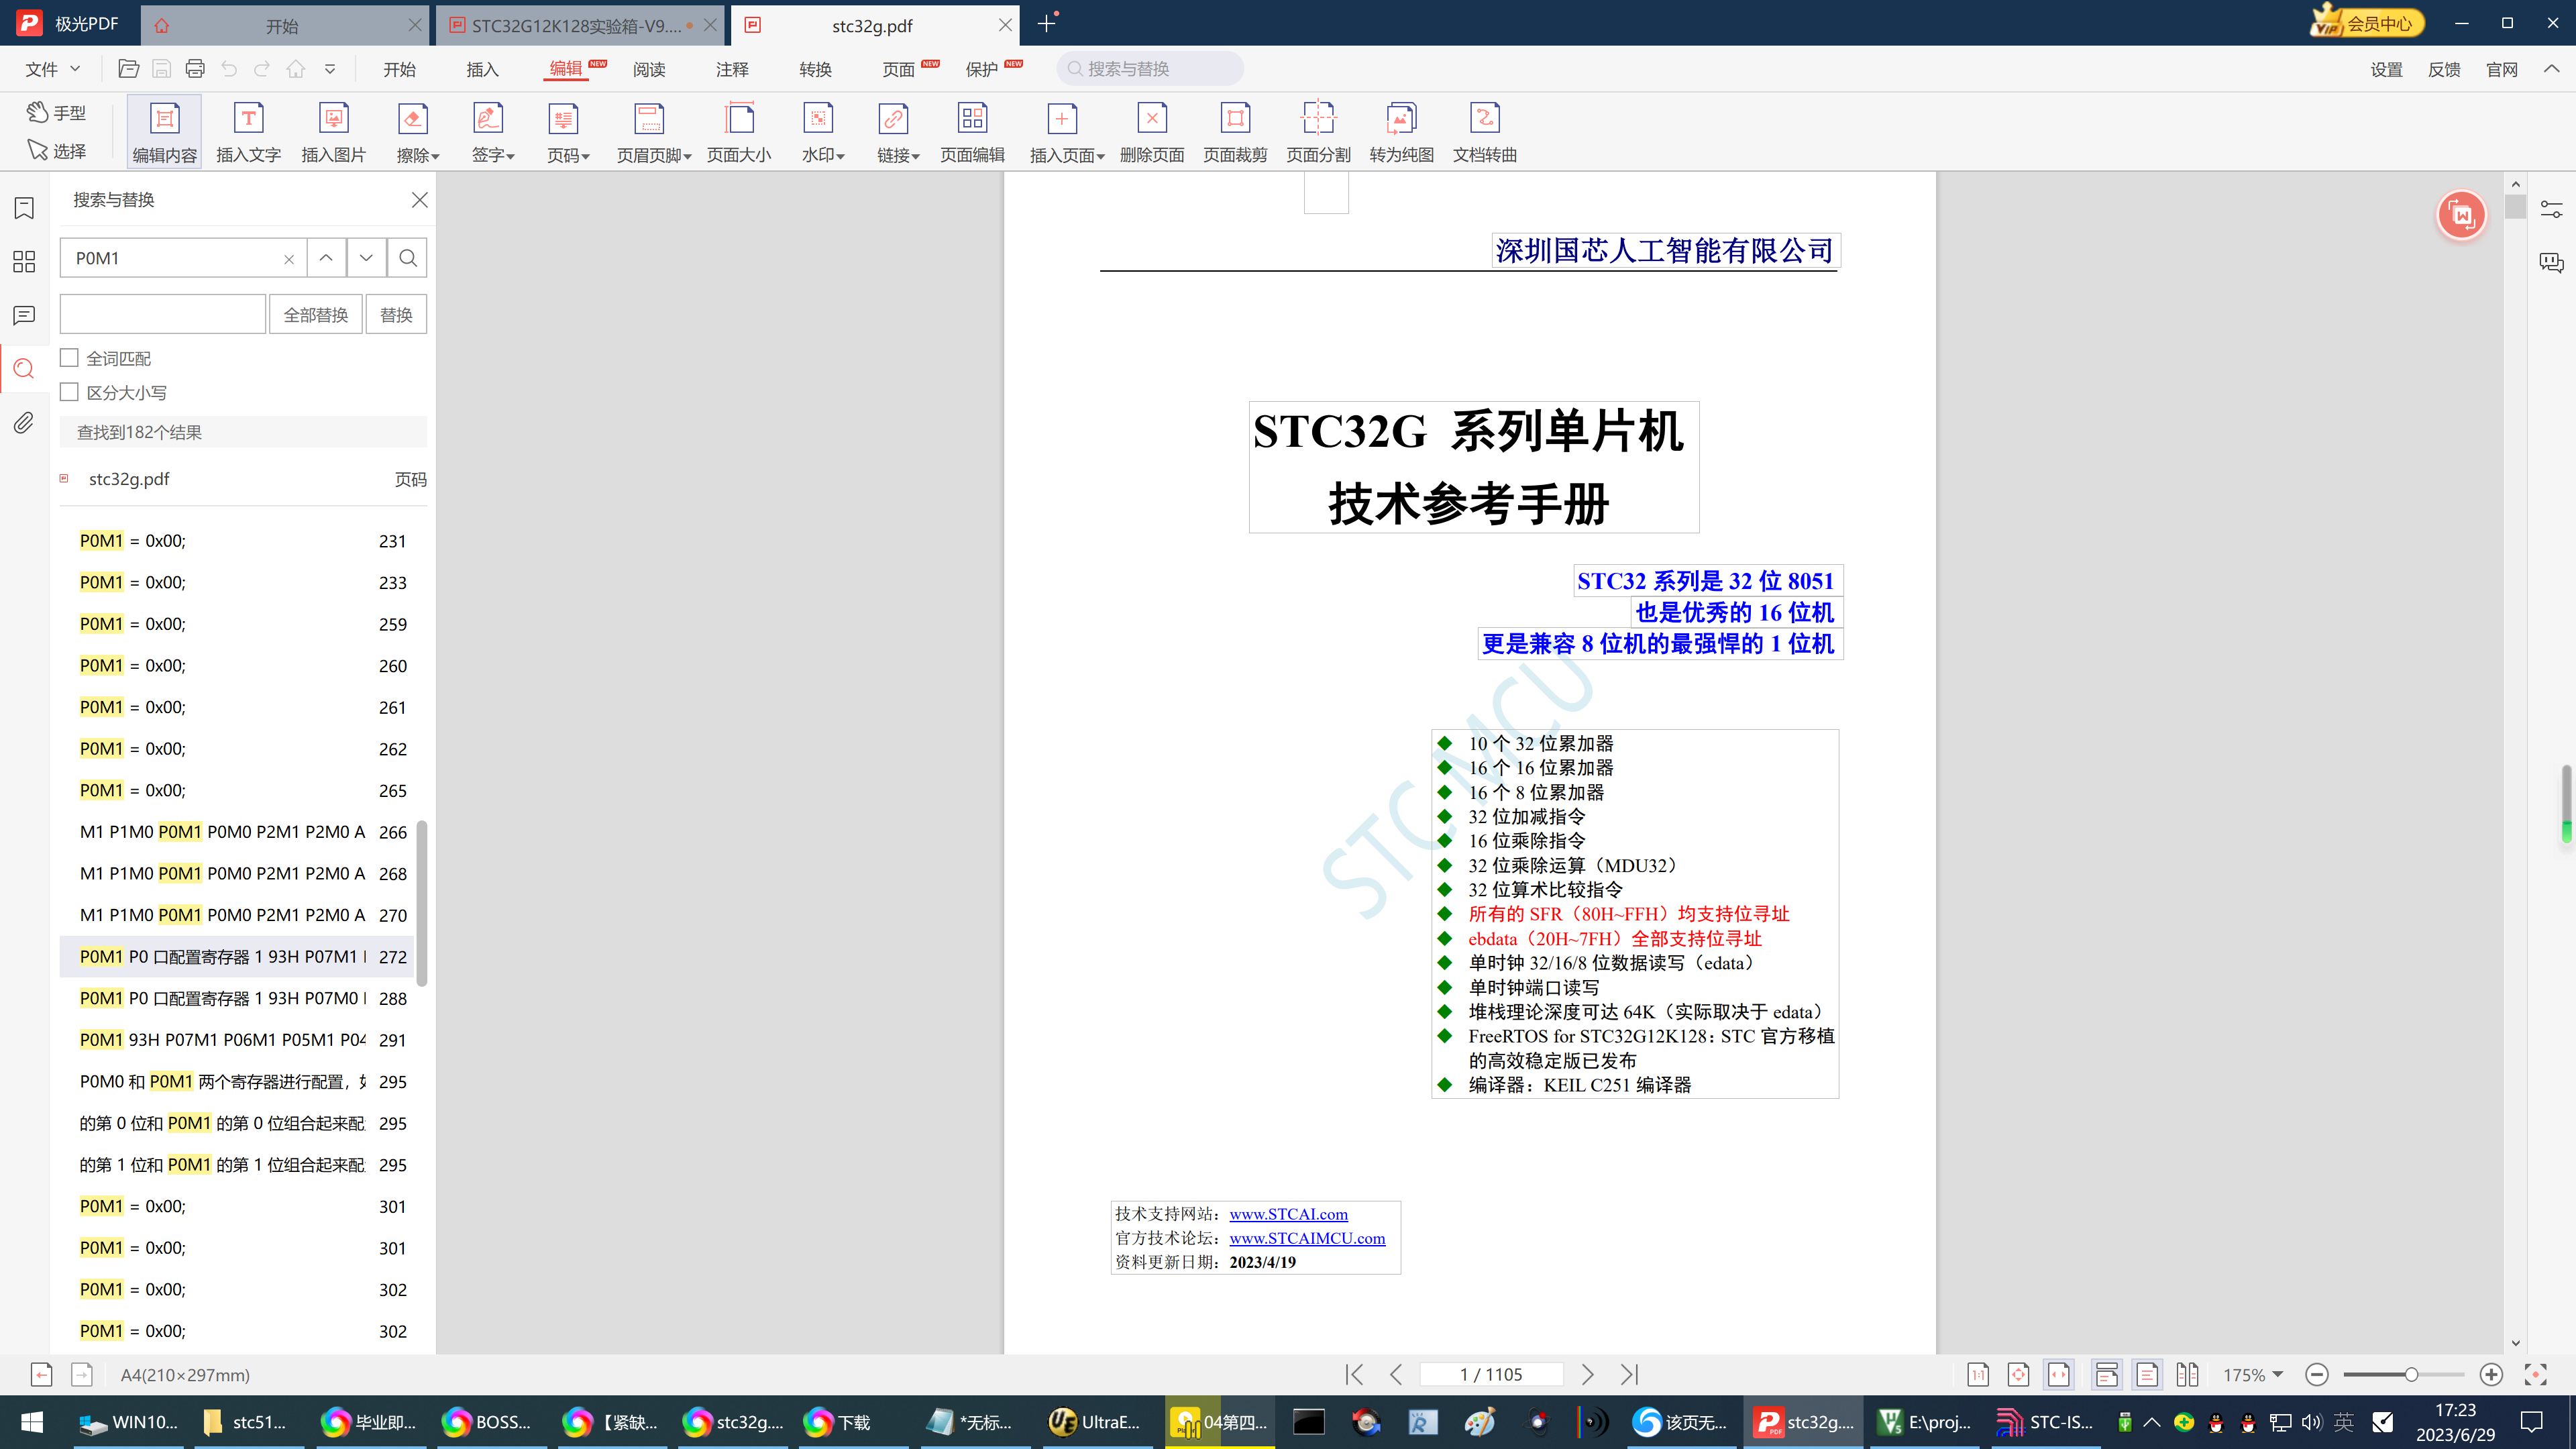Image resolution: width=2576 pixels, height=1449 pixels.
Task: Click the red floating convert button
Action: (2462, 215)
